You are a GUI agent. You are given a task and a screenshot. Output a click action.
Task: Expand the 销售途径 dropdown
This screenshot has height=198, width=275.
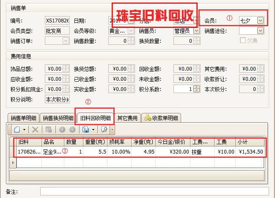(260, 30)
